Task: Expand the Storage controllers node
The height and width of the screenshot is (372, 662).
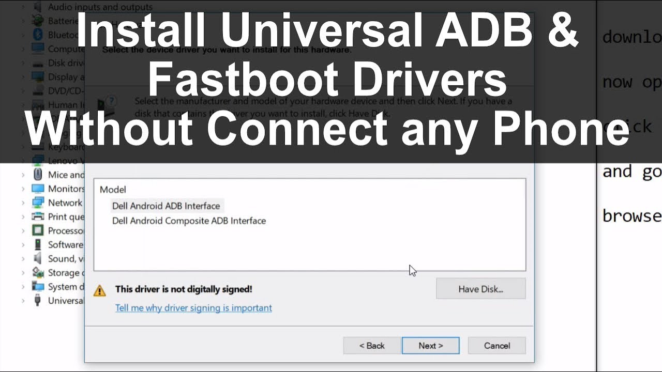Action: tap(23, 272)
